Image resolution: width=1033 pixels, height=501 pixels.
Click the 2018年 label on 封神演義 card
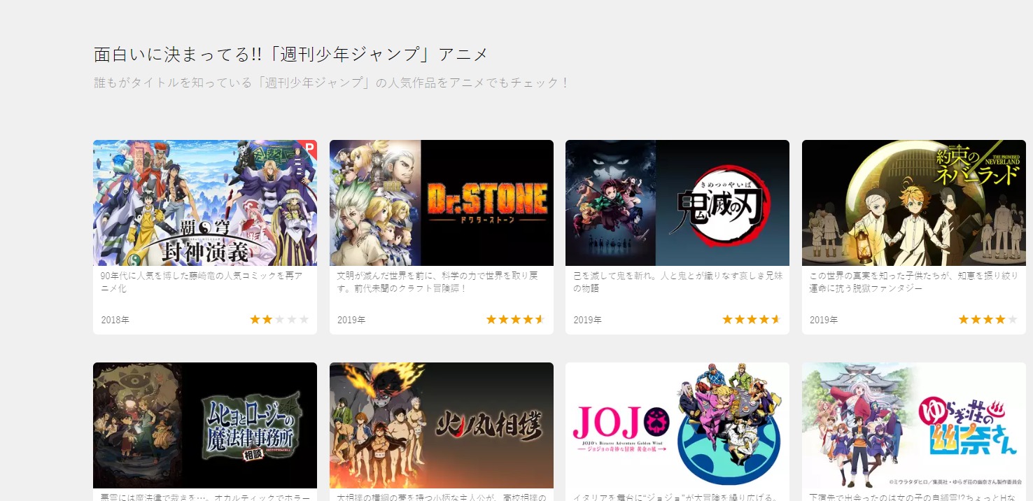[115, 320]
